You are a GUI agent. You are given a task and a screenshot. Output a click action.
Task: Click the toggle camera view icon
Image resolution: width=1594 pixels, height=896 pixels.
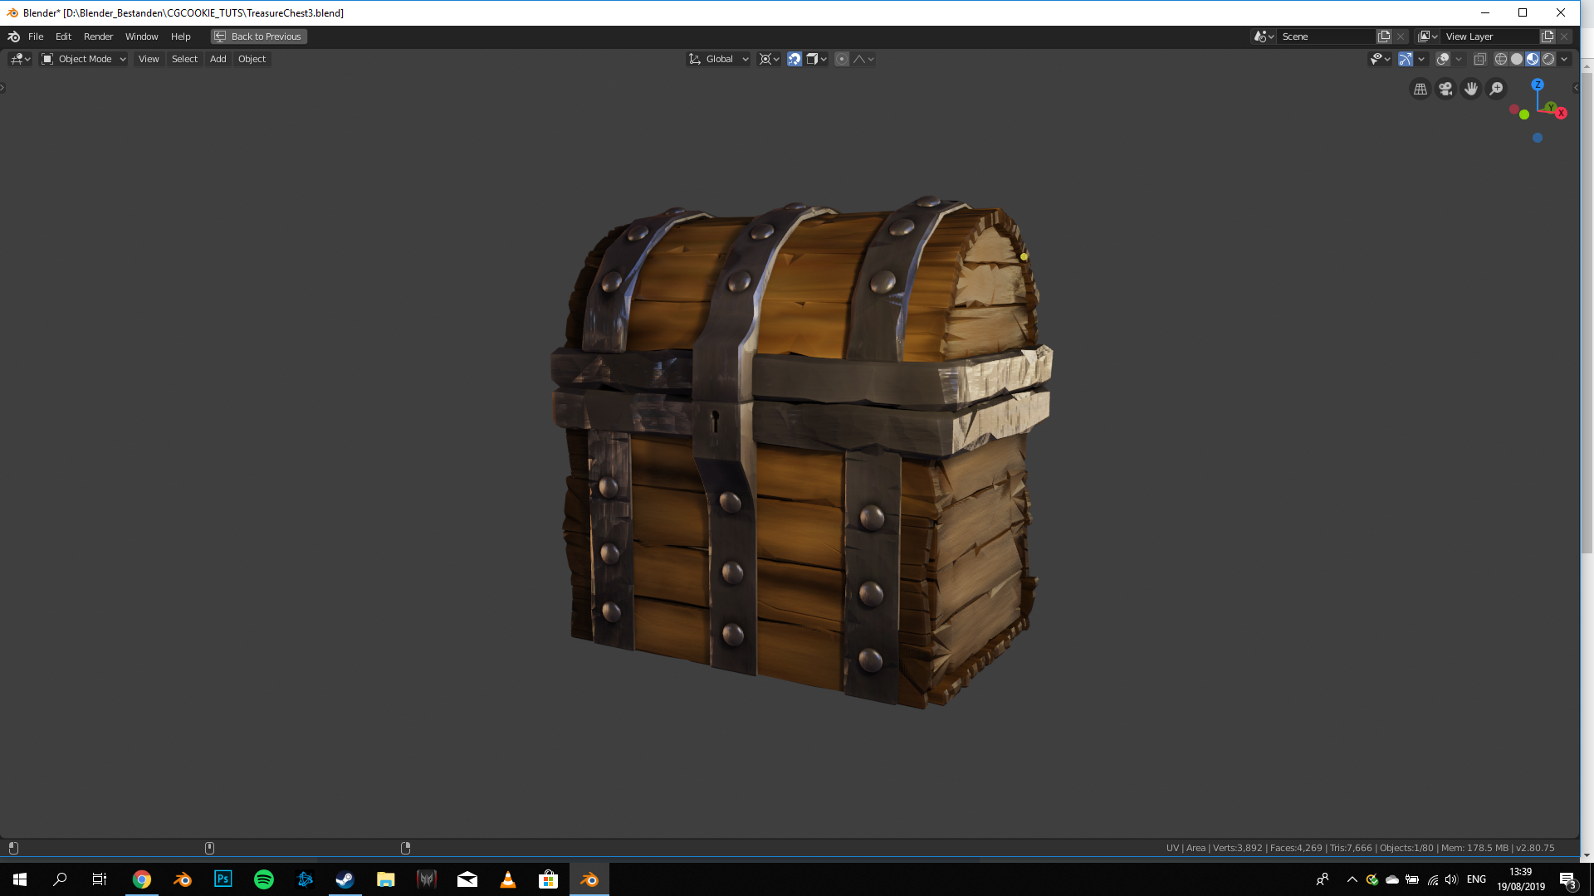(x=1445, y=89)
